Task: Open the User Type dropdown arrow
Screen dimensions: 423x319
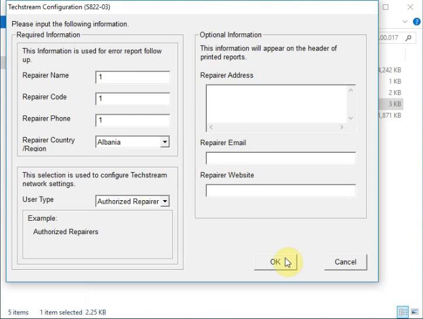Action: point(165,201)
